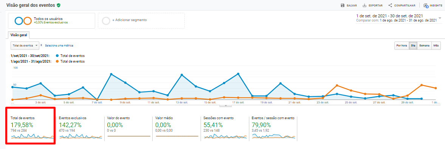Image resolution: width=445 pixels, height=149 pixels.
Task: Remove metric with the X icon
Action: (x=41, y=45)
